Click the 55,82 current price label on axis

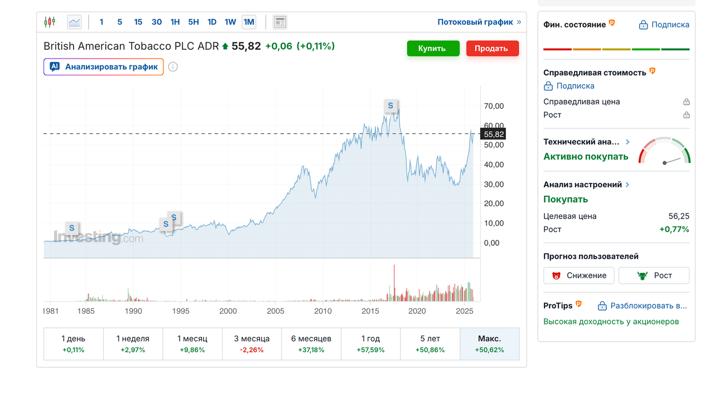pos(494,134)
